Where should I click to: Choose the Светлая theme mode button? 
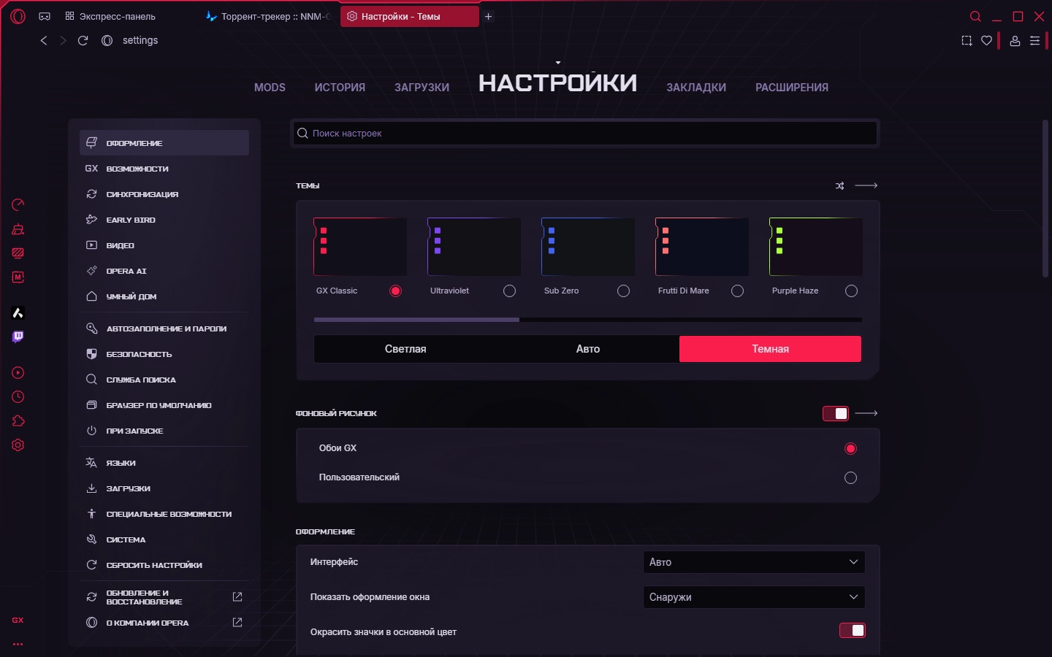[x=405, y=349]
